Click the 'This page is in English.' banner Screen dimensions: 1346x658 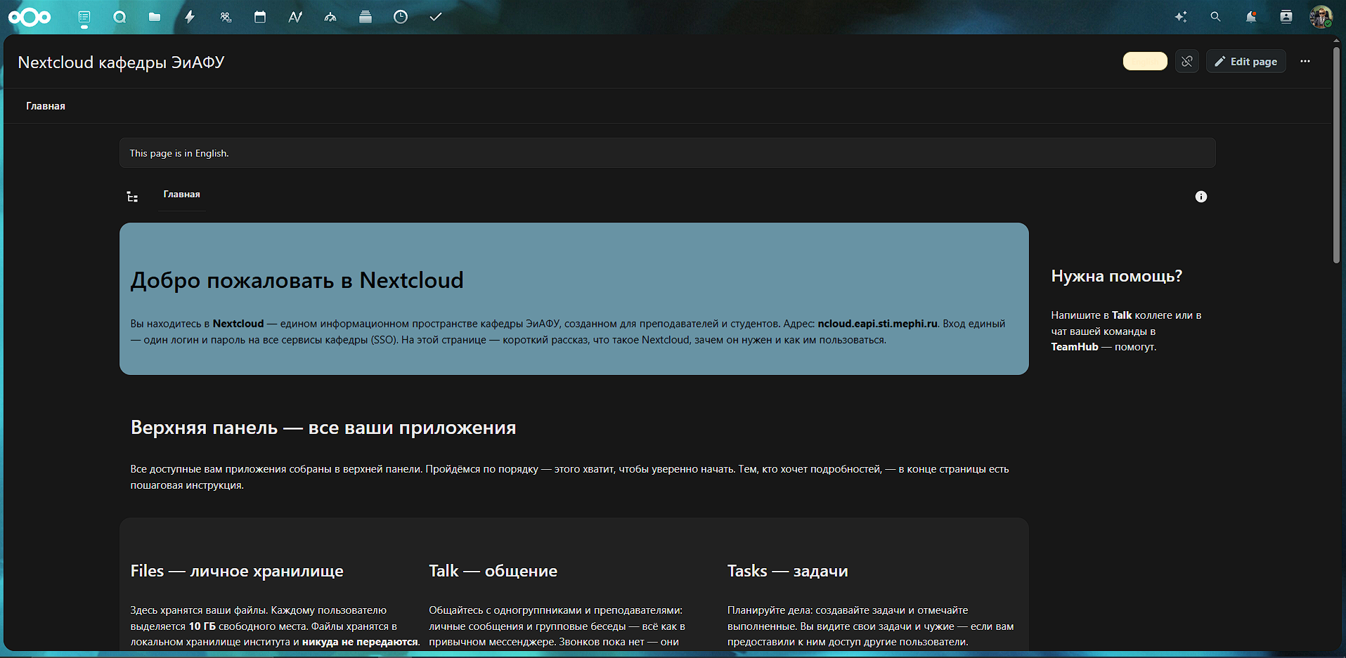coord(668,153)
